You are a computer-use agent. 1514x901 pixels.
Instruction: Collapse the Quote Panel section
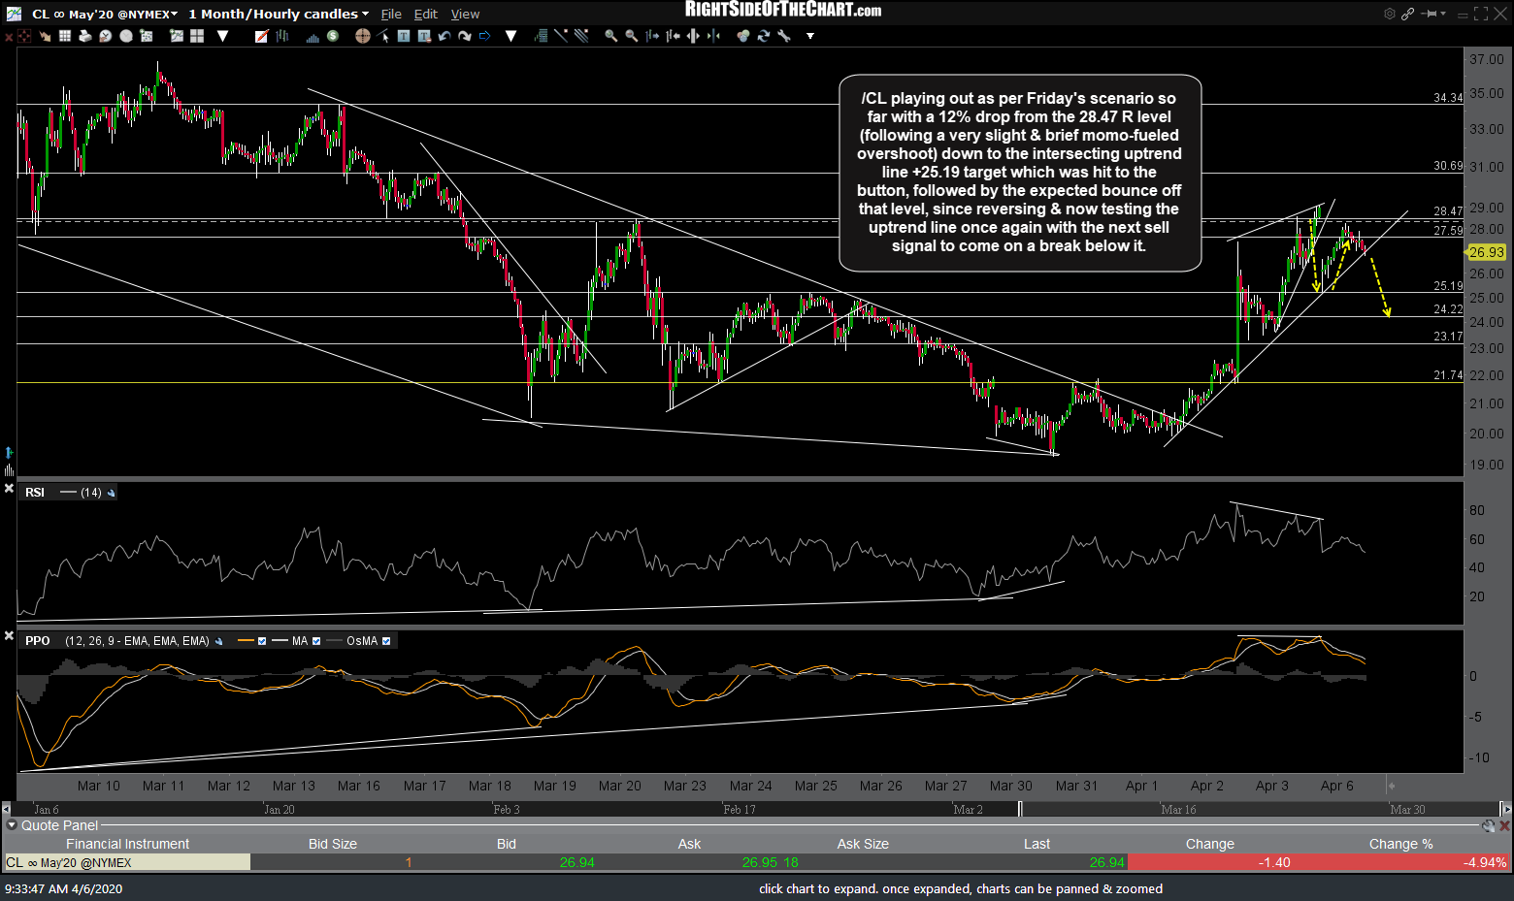[x=12, y=825]
